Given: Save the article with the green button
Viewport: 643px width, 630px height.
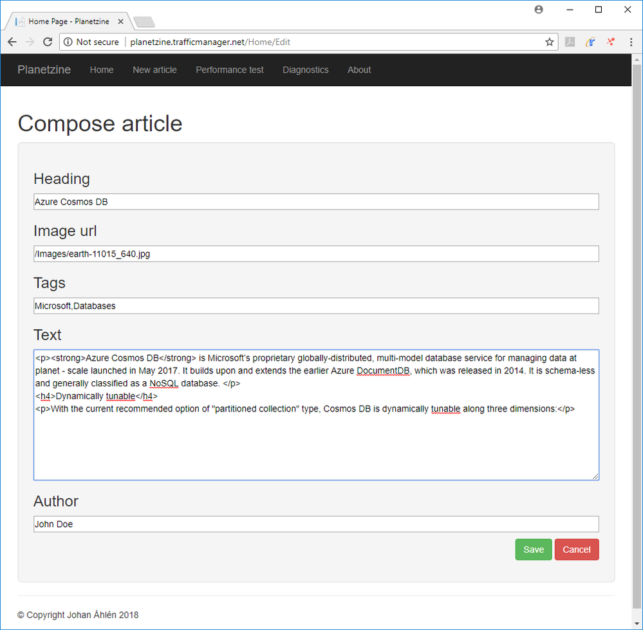Looking at the screenshot, I should click(534, 550).
